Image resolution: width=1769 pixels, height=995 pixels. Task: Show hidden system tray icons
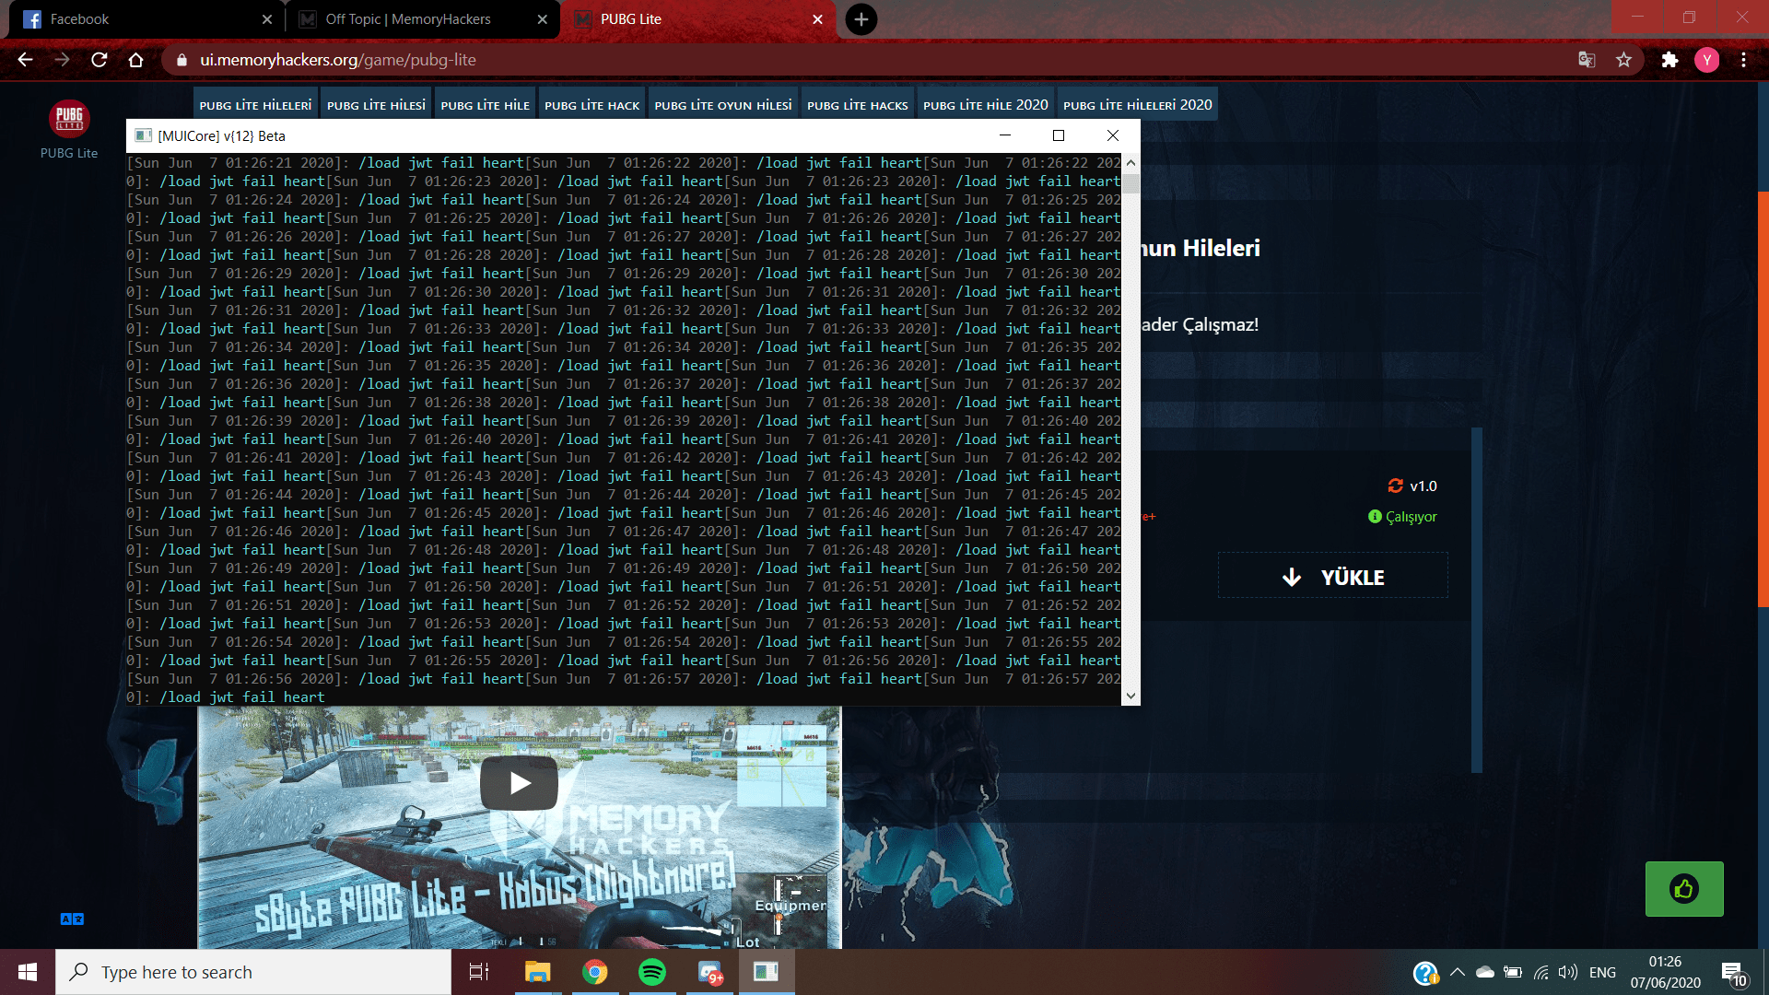1458,972
